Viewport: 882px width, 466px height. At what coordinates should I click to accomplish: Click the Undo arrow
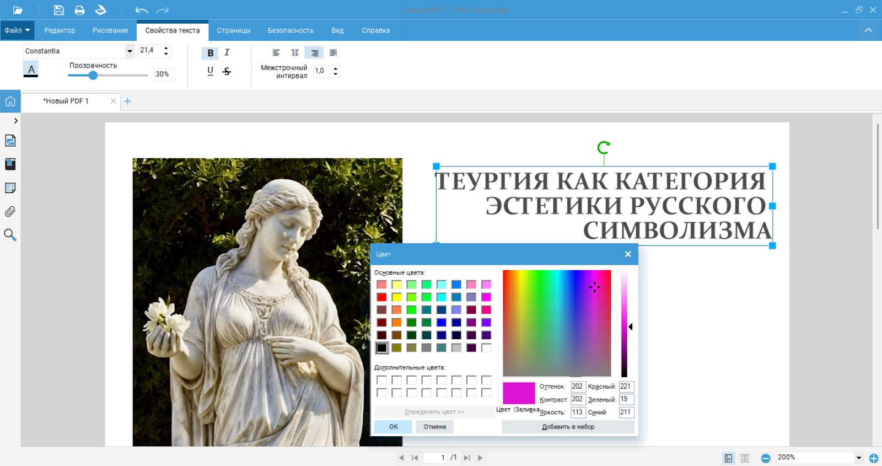(x=141, y=10)
